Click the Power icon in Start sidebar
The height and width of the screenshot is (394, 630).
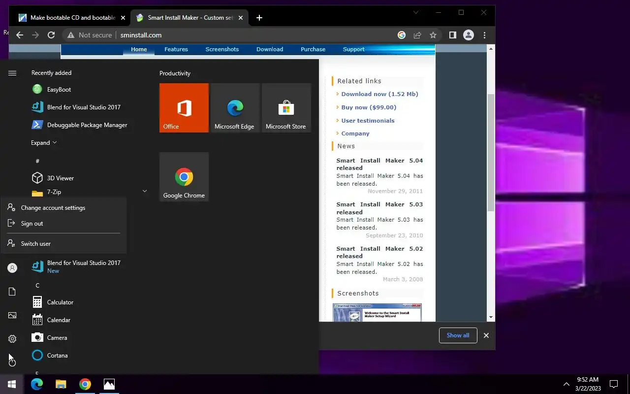[x=12, y=362]
